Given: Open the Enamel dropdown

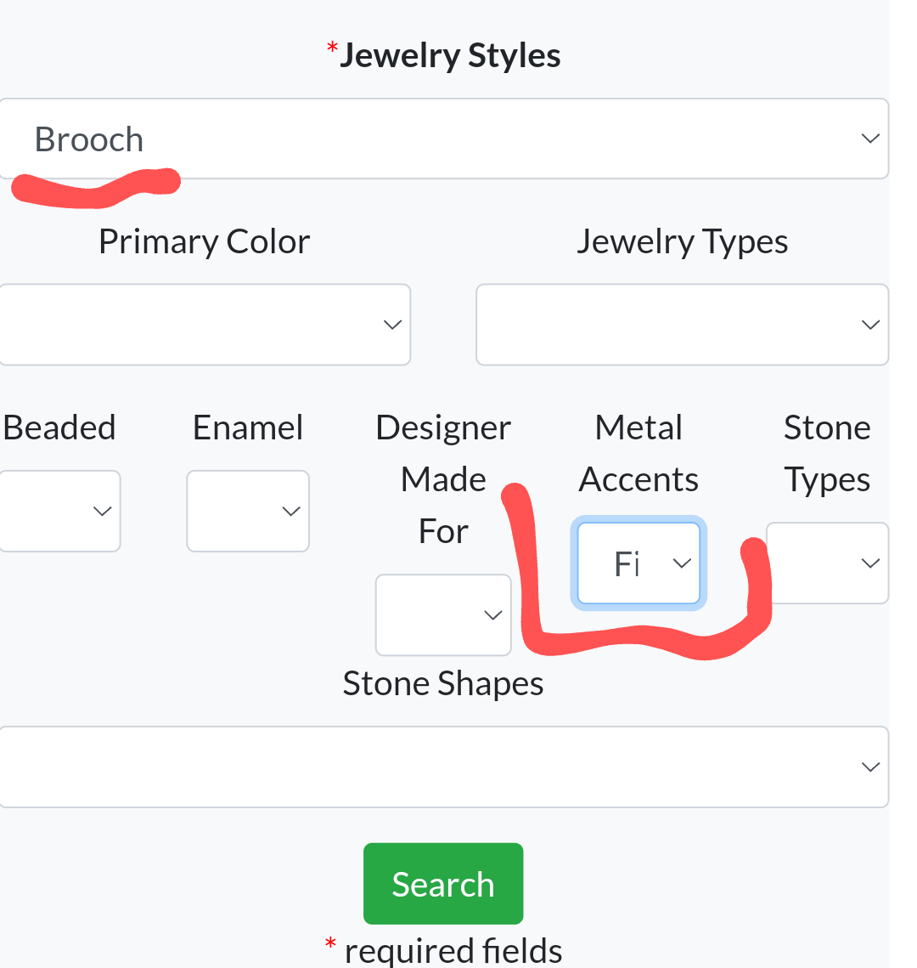Looking at the screenshot, I should click(248, 511).
